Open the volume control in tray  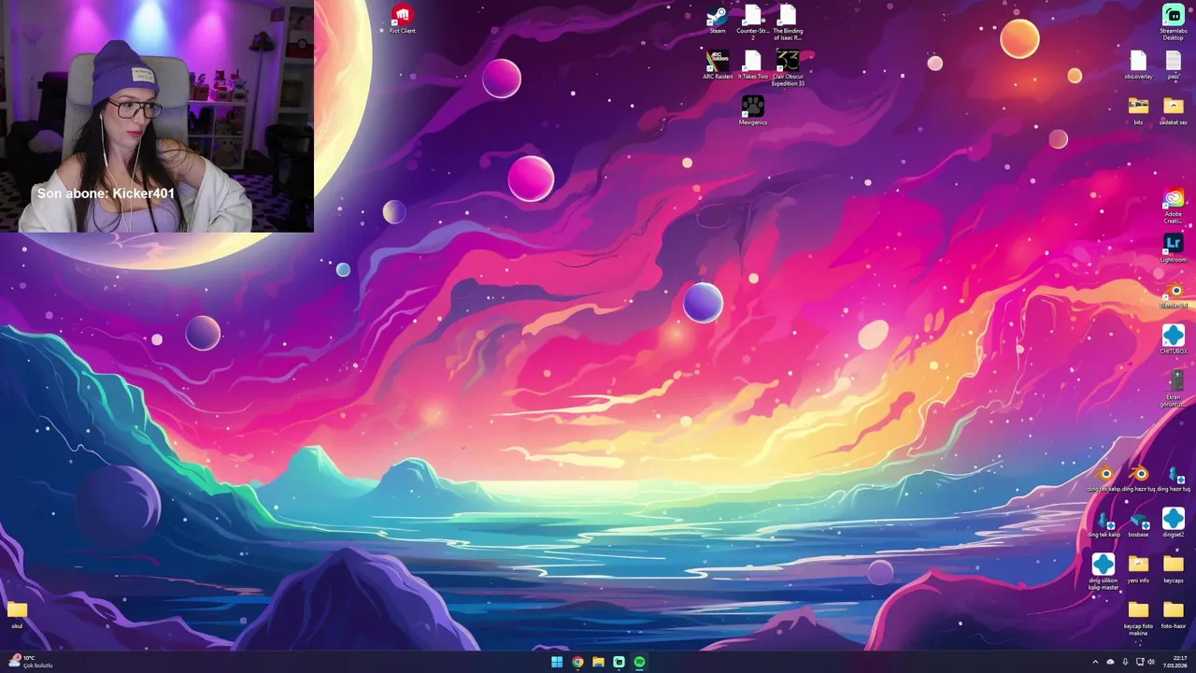pos(1151,662)
